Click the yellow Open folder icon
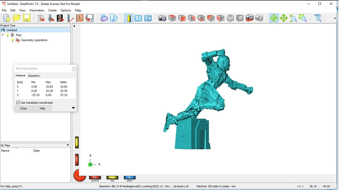Viewport: 339px width, 190px height. click(x=17, y=18)
